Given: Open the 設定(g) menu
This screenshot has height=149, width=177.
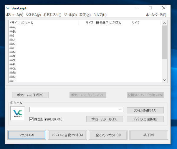Looking at the screenshot, I should pos(85,15).
